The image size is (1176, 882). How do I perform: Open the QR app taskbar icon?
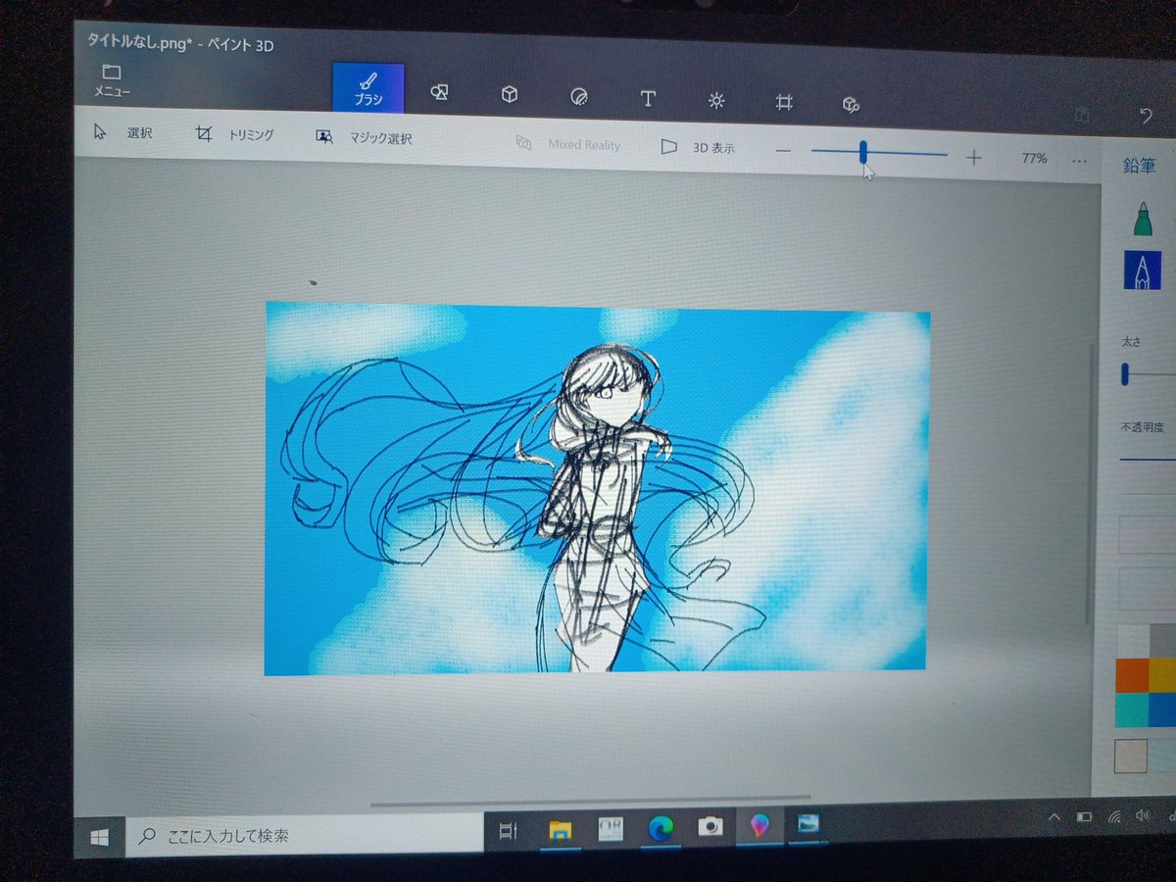611,829
